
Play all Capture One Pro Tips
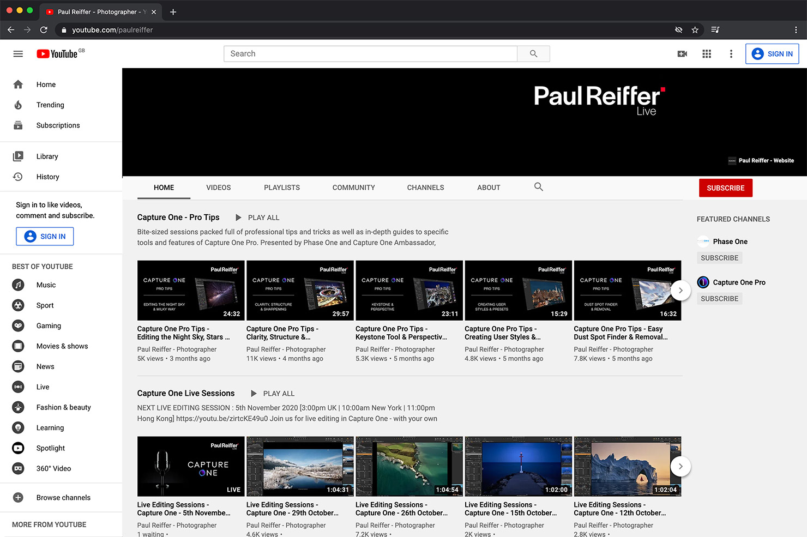tap(257, 218)
